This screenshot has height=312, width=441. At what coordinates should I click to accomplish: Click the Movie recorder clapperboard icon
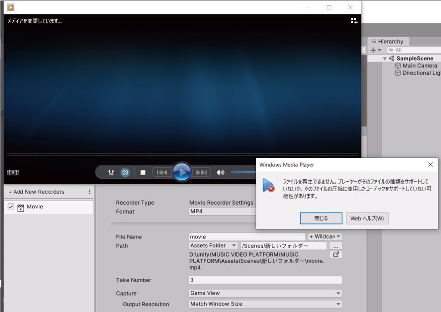pyautogui.click(x=21, y=208)
